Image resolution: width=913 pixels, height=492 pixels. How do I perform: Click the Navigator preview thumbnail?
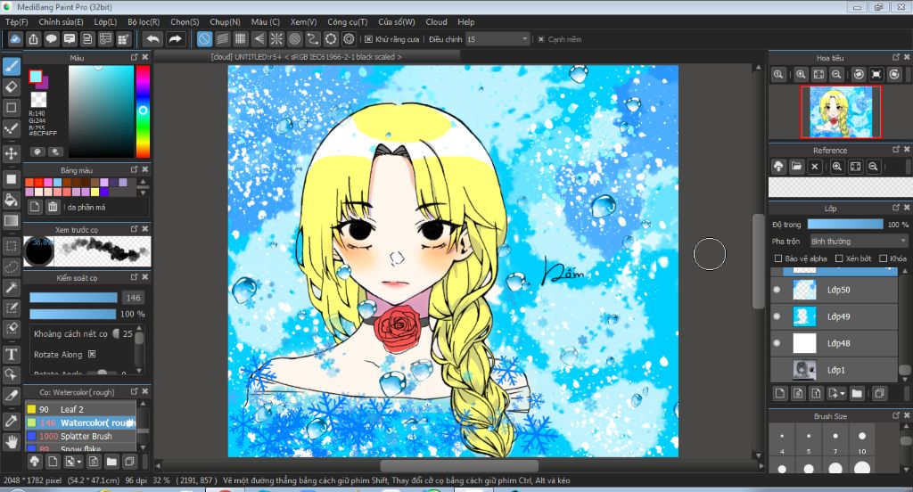(x=840, y=111)
